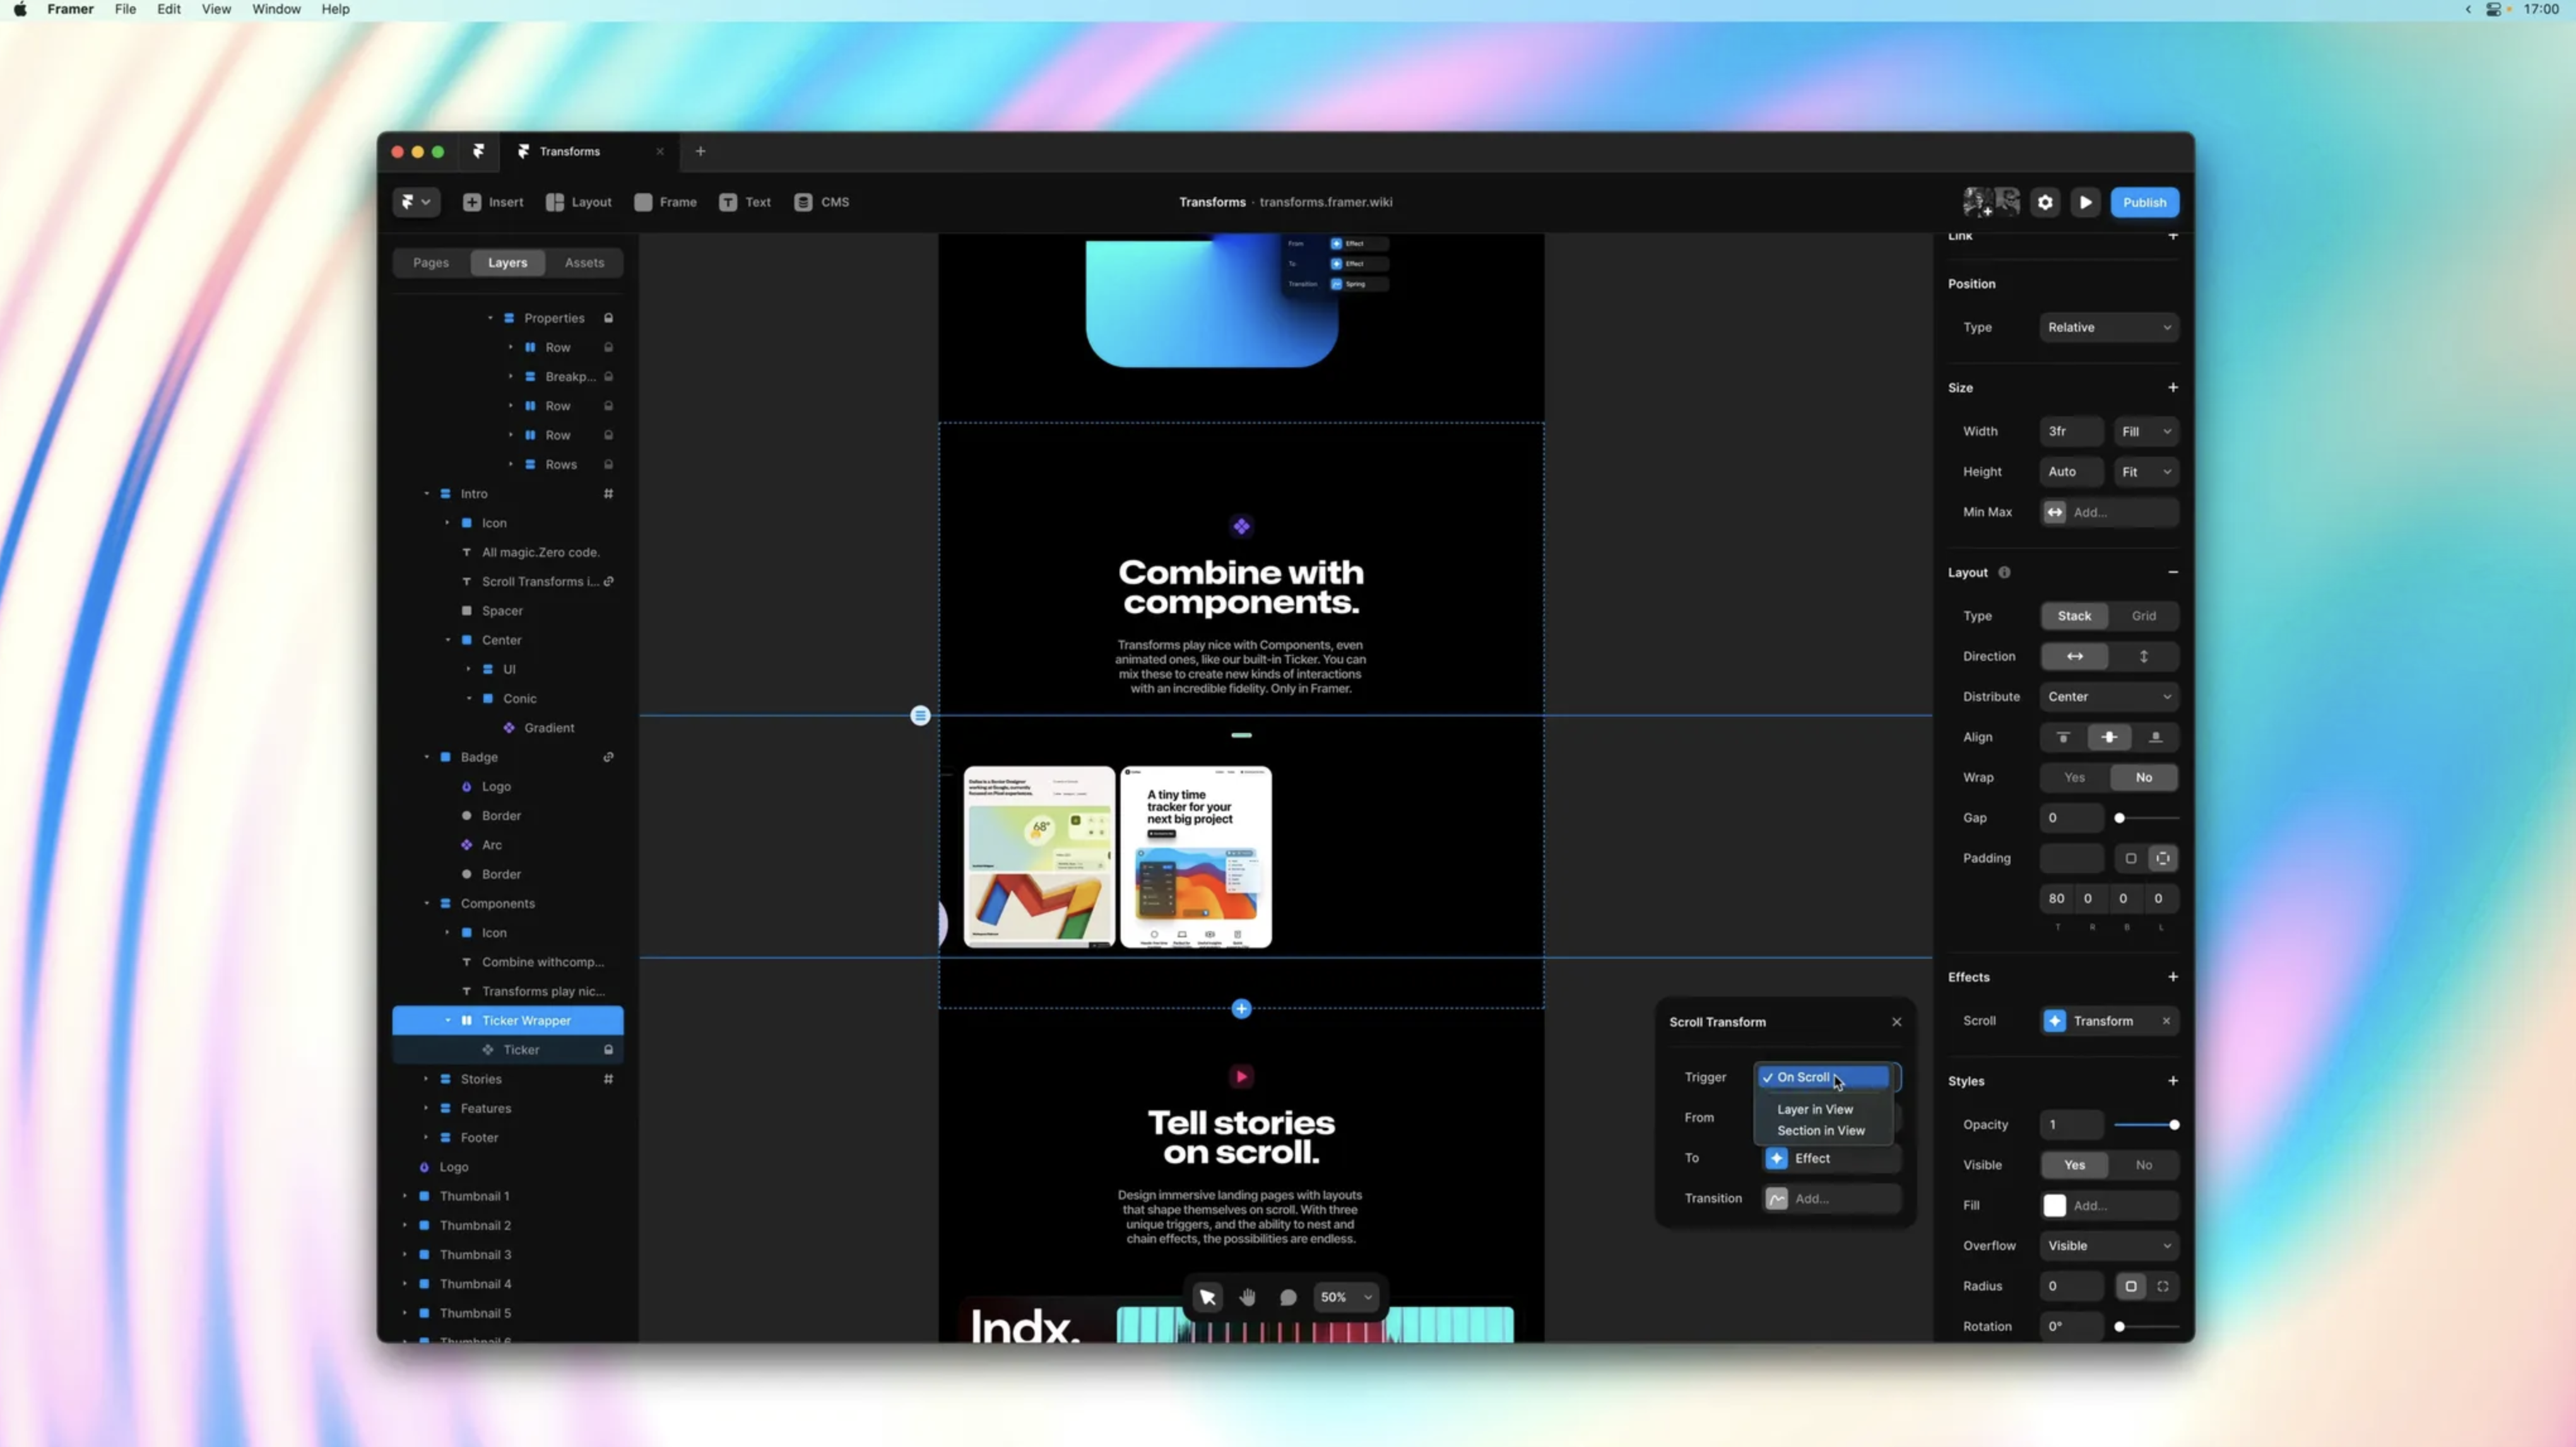The image size is (2576, 1447).
Task: Open the Apple menu
Action: pos(20,9)
